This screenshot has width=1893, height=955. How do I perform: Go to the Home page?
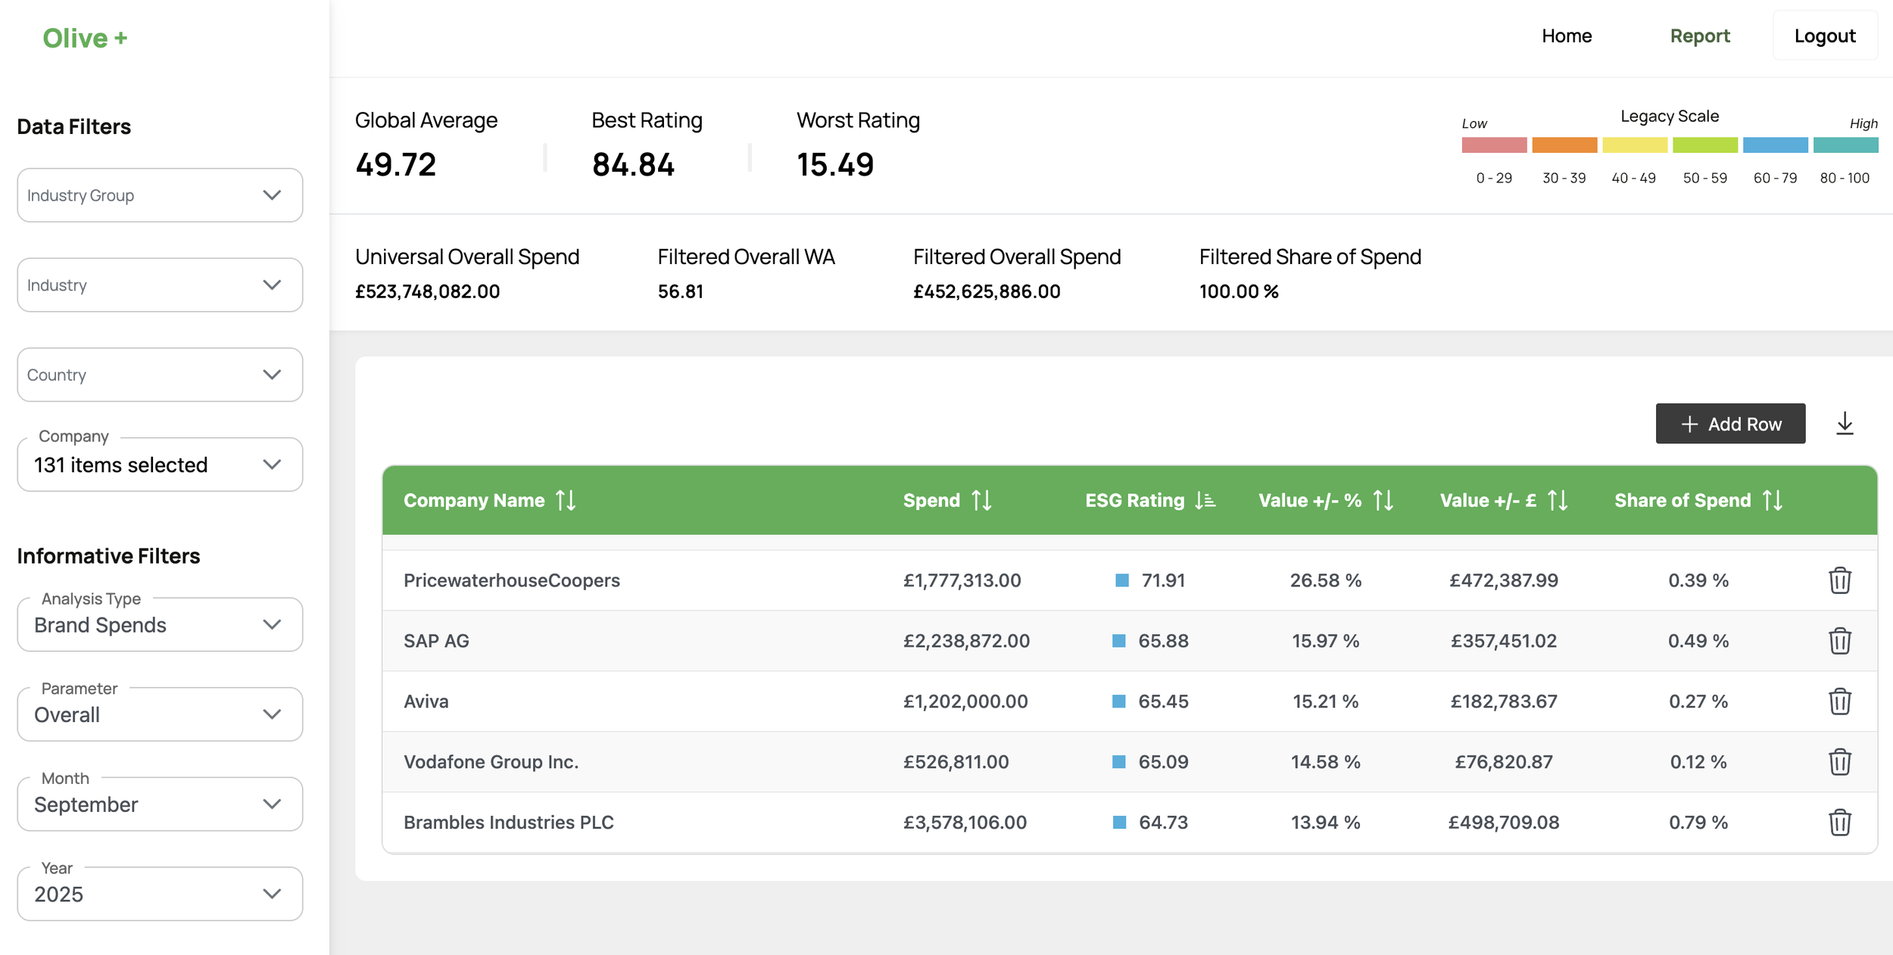(1566, 36)
